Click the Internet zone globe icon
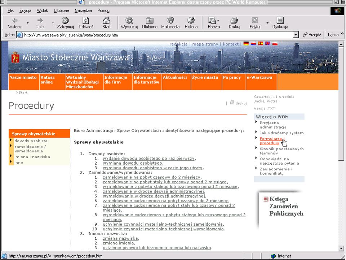 pos(273,256)
